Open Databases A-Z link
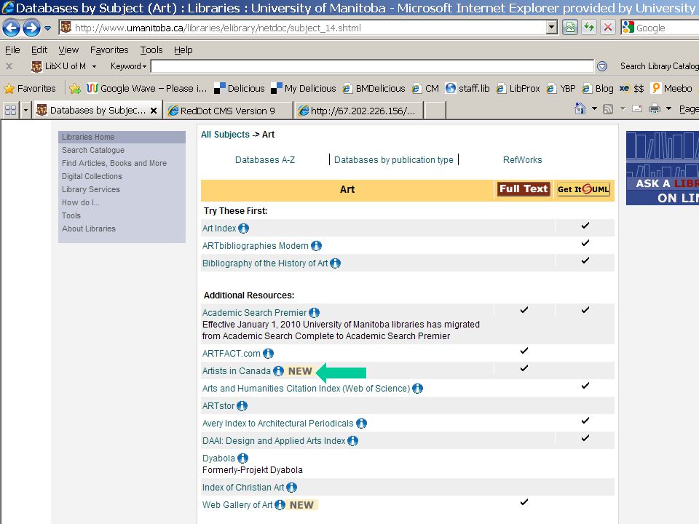Viewport: 699px width, 524px height. (x=265, y=160)
